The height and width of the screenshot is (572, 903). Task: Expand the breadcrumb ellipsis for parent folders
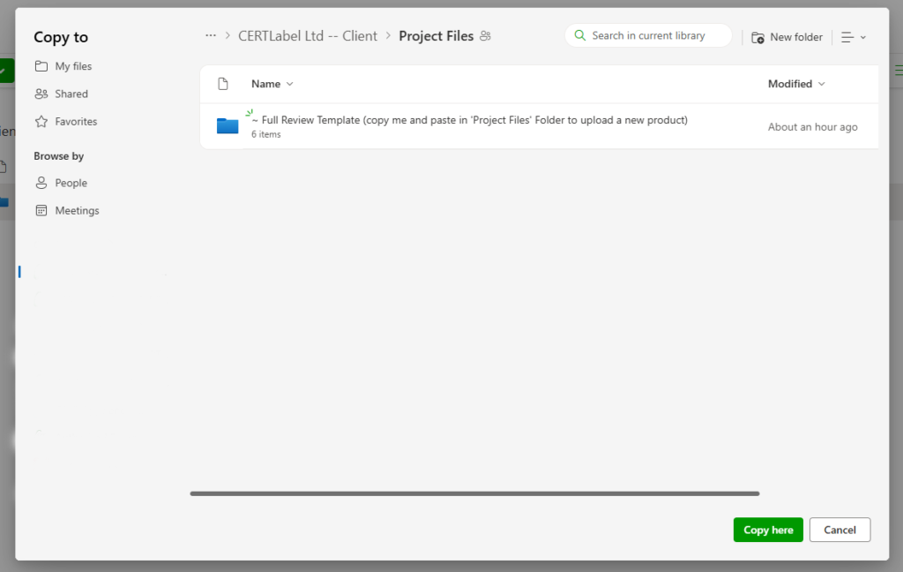[x=211, y=36]
